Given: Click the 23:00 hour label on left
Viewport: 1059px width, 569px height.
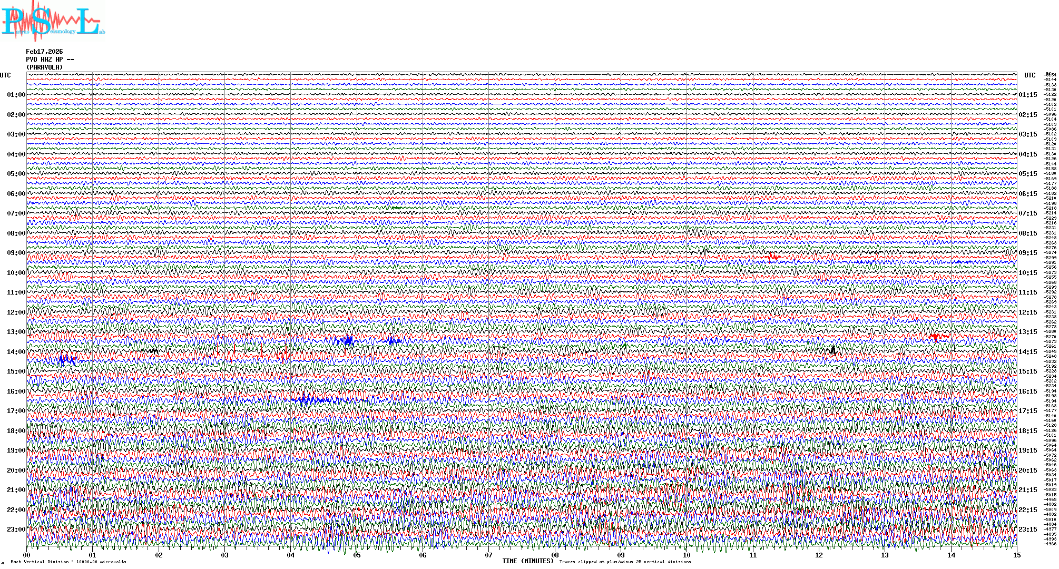Looking at the screenshot, I should [16, 529].
